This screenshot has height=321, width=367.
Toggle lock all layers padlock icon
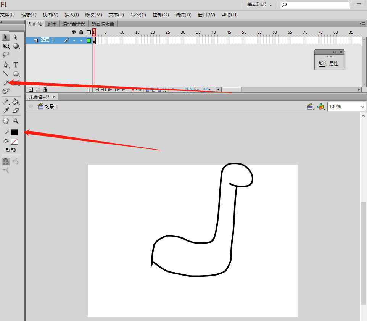[x=81, y=32]
